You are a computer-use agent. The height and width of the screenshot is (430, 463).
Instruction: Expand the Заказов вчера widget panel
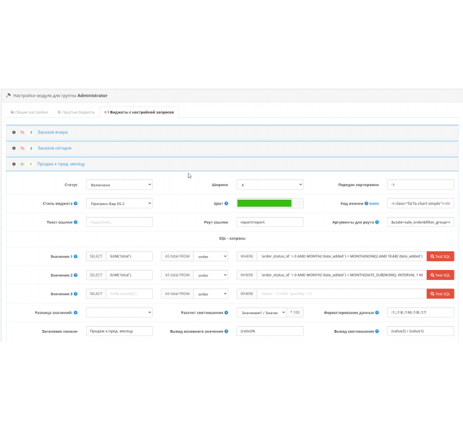point(52,132)
